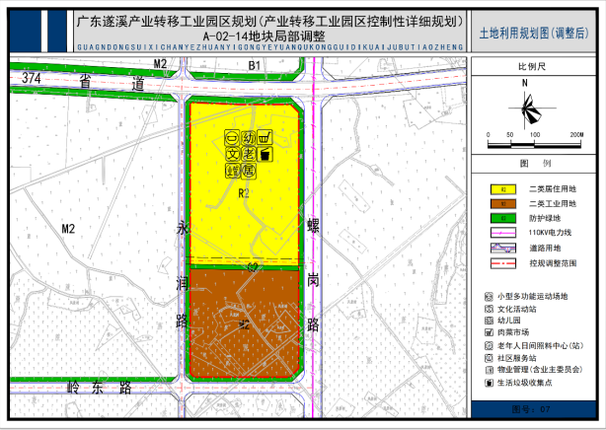Click the B1 parcel label at top

pyautogui.click(x=254, y=64)
